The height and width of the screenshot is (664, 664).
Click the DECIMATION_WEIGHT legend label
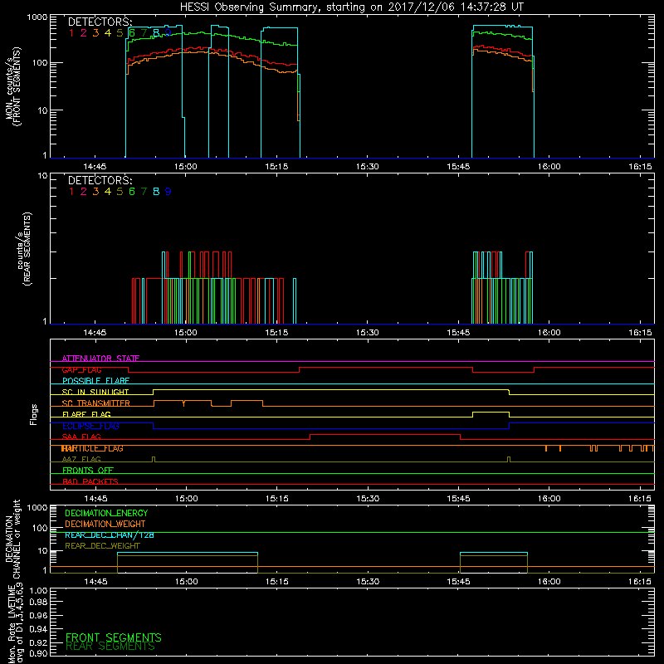tap(105, 524)
